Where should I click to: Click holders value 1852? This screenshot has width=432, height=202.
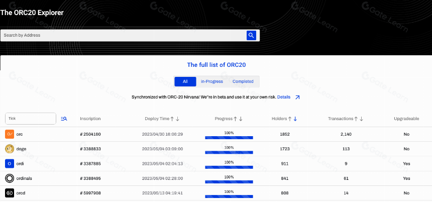click(285, 134)
